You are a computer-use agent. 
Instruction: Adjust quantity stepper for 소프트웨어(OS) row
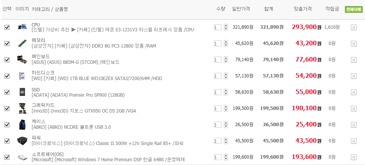tap(226, 157)
